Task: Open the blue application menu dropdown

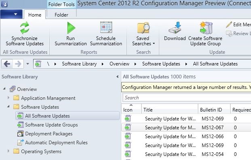Action: (11, 14)
